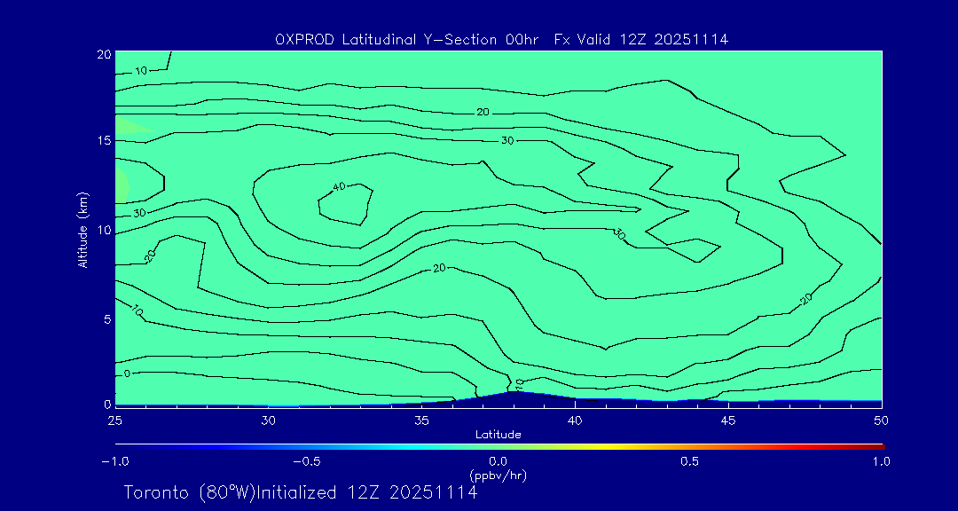Screen dimensions: 958x511
Task: Click the plot title starting with OXPROD Latitudinal
Action: click(x=501, y=40)
